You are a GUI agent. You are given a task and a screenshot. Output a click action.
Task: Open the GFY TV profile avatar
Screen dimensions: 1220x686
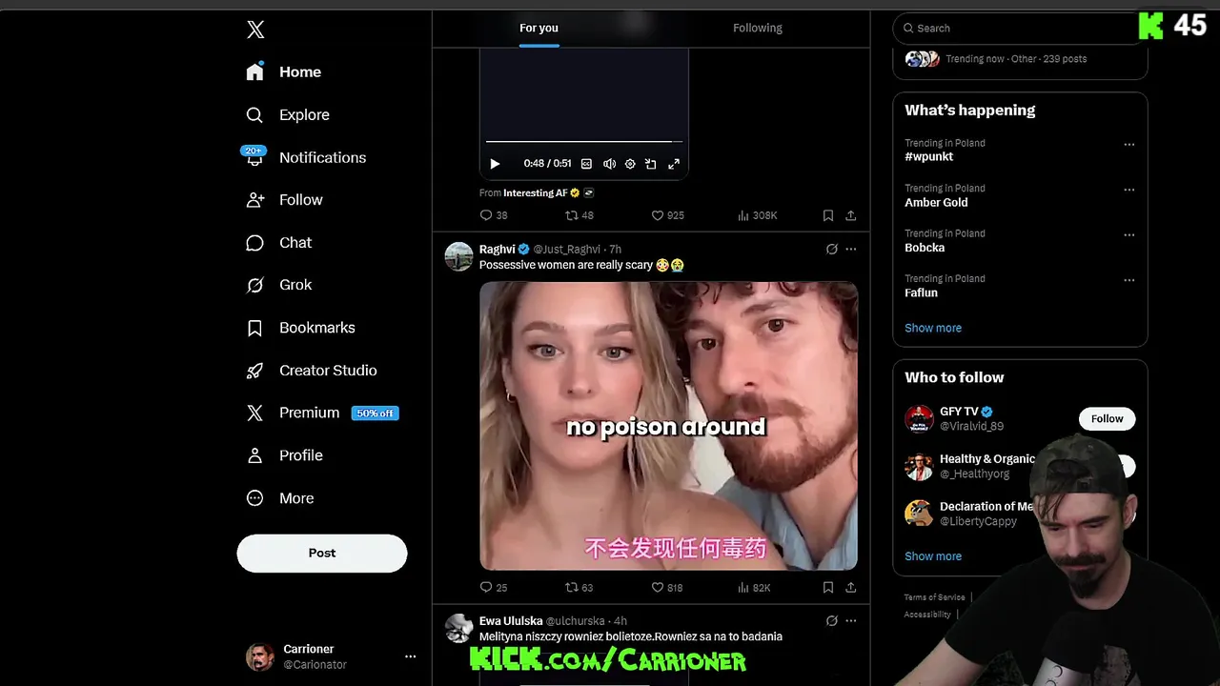pos(919,418)
